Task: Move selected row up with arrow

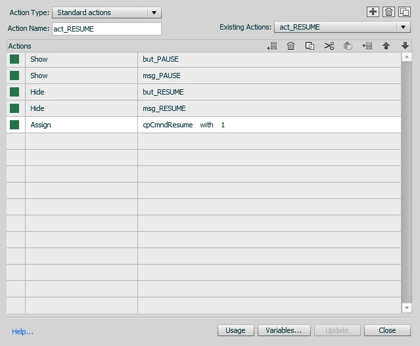Action: [386, 46]
